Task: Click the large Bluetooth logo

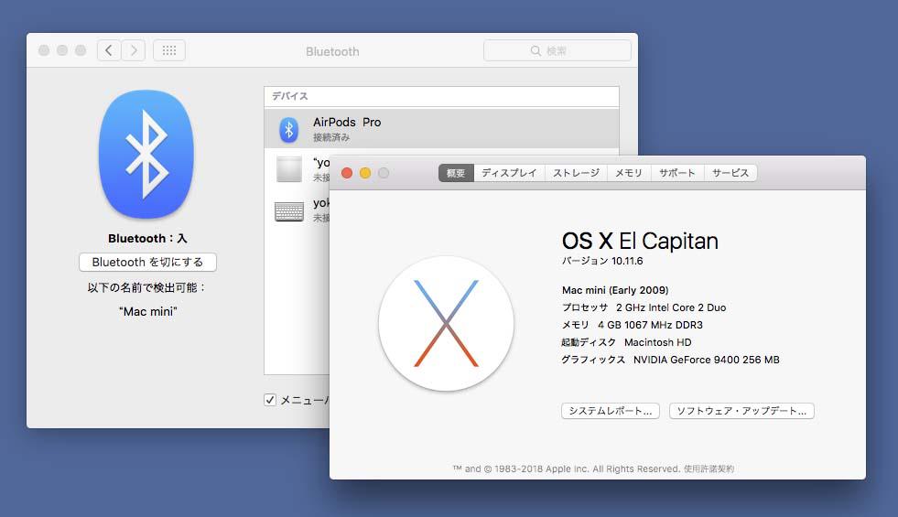Action: tap(146, 155)
